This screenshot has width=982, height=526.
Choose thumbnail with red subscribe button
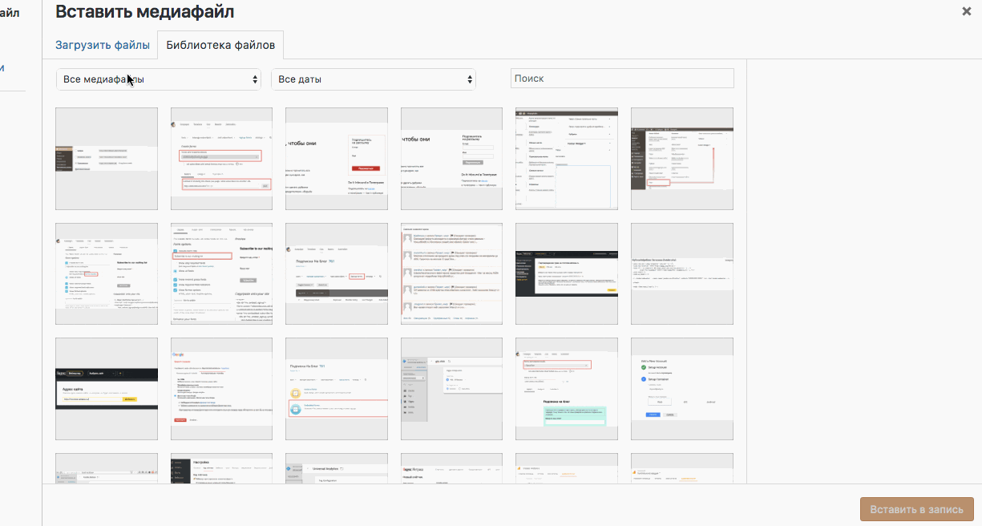click(337, 159)
